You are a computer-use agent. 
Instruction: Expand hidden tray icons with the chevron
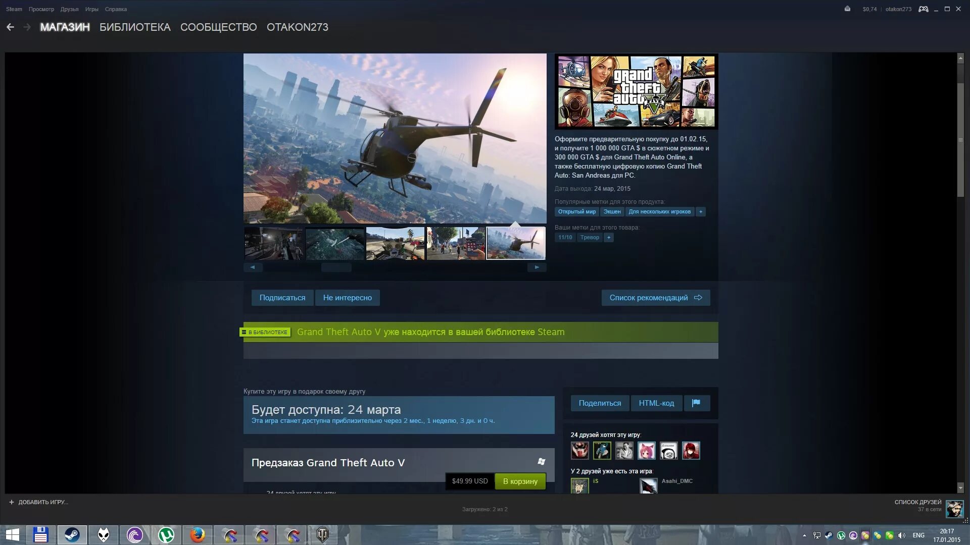tap(804, 535)
